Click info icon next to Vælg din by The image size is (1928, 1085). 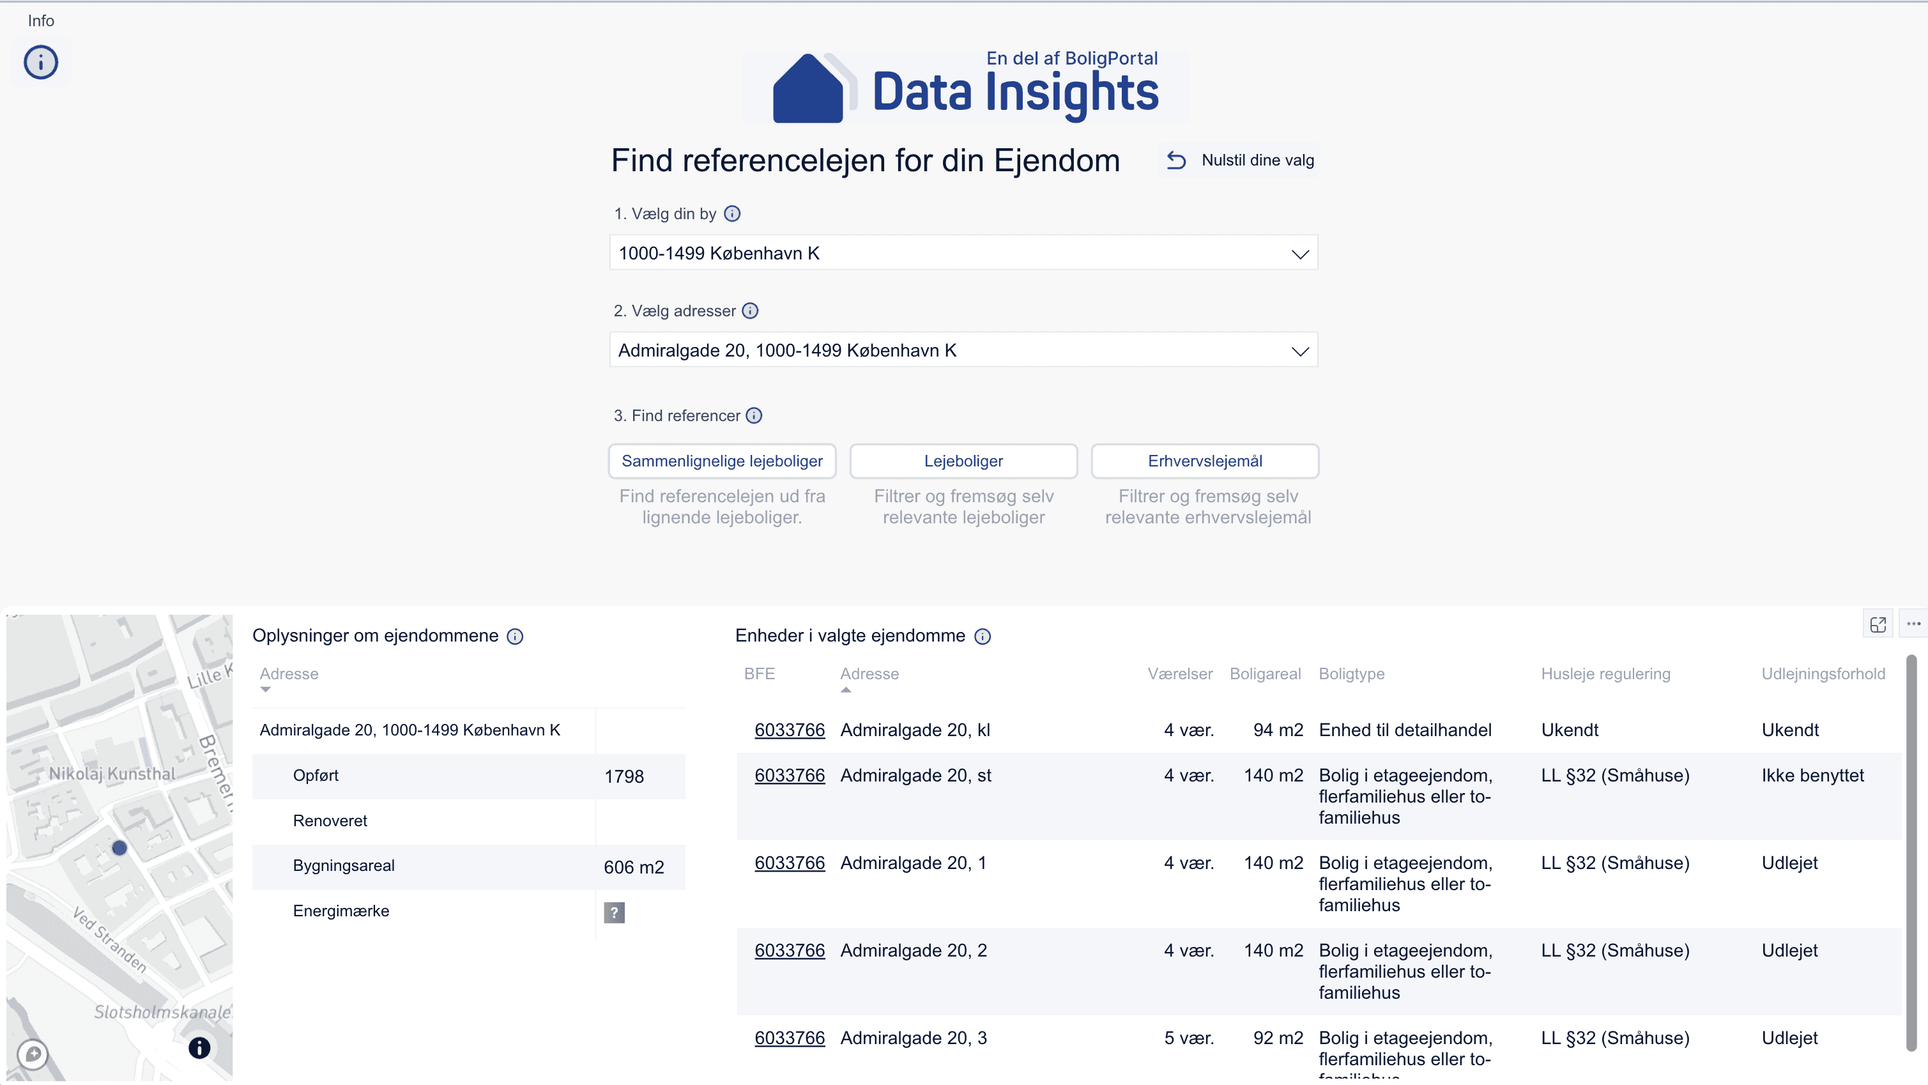[x=732, y=214]
